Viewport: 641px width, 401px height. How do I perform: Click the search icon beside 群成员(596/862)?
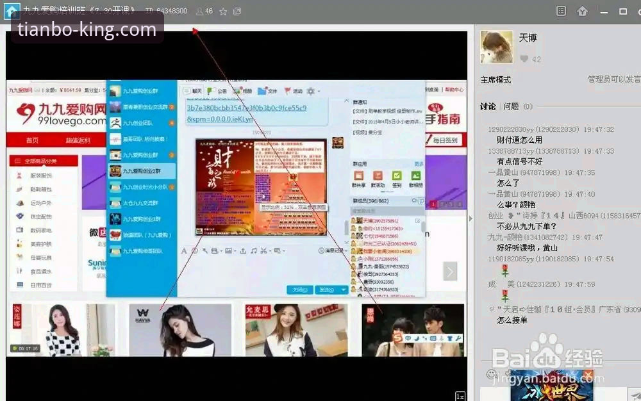414,201
